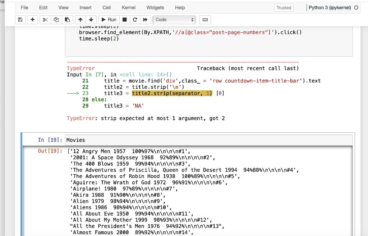Open the Help menu
The image size is (368, 236).
180,8
